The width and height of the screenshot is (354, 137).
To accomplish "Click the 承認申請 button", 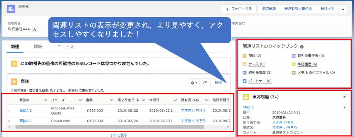I will (269, 9).
